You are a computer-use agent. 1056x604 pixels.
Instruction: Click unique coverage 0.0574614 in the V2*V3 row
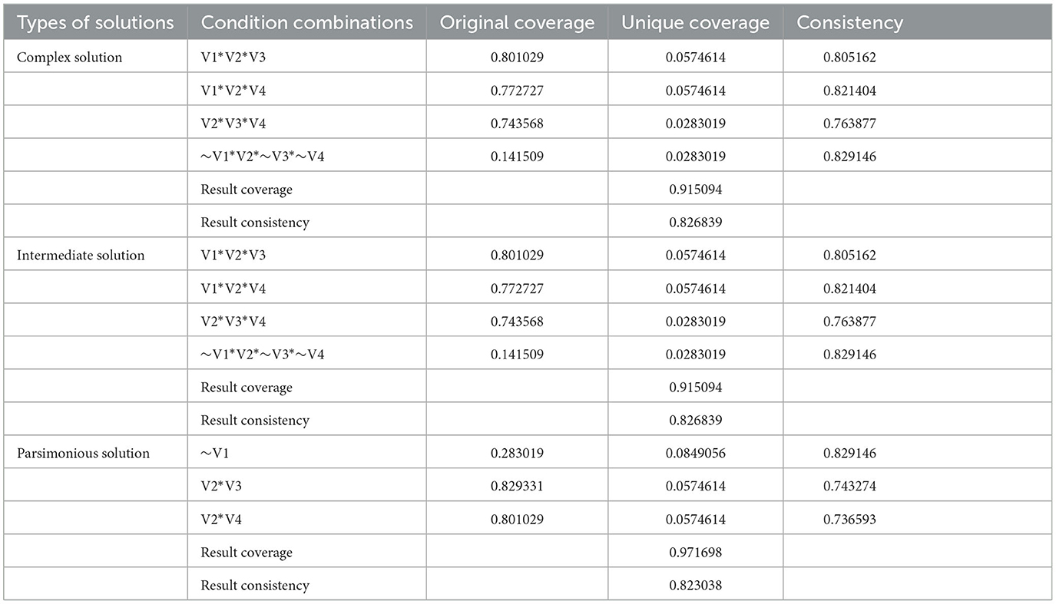click(695, 487)
